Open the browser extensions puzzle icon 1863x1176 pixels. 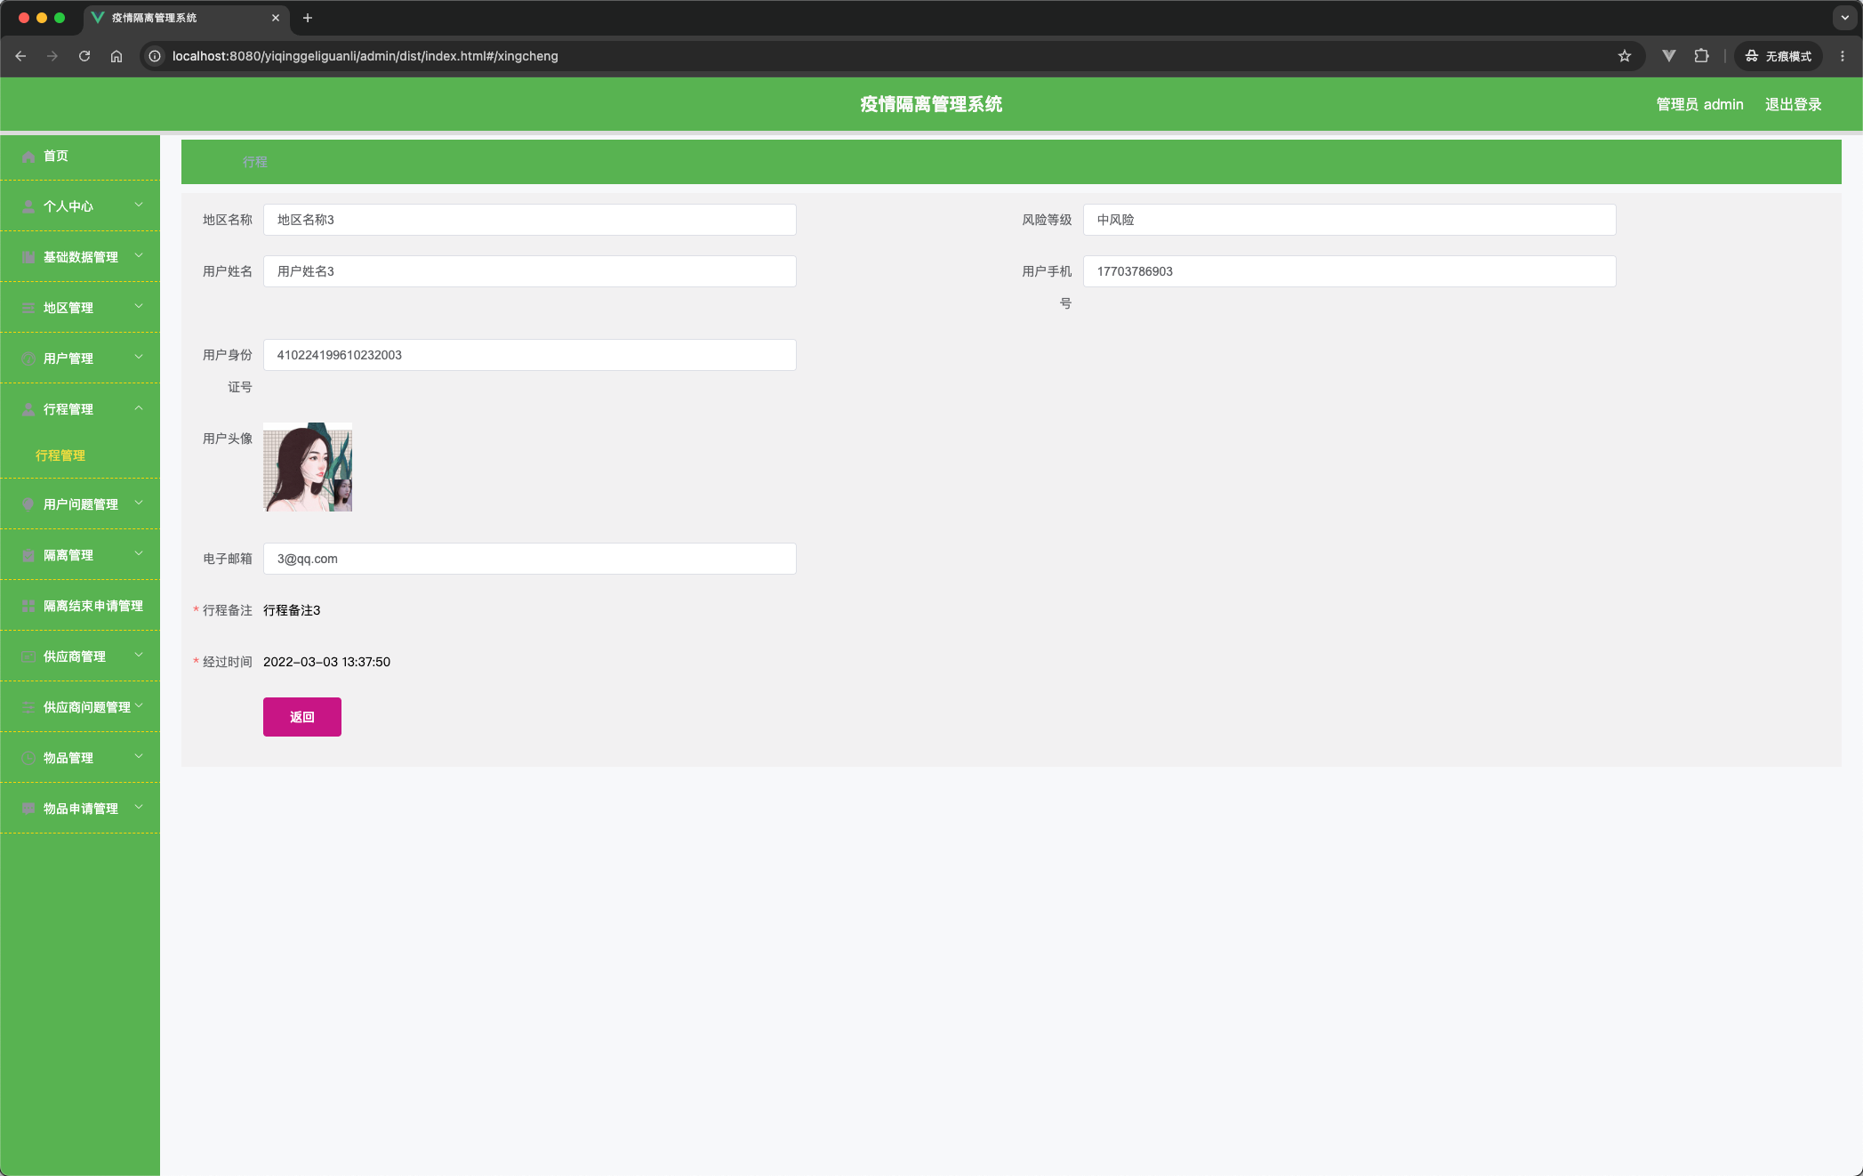point(1701,56)
